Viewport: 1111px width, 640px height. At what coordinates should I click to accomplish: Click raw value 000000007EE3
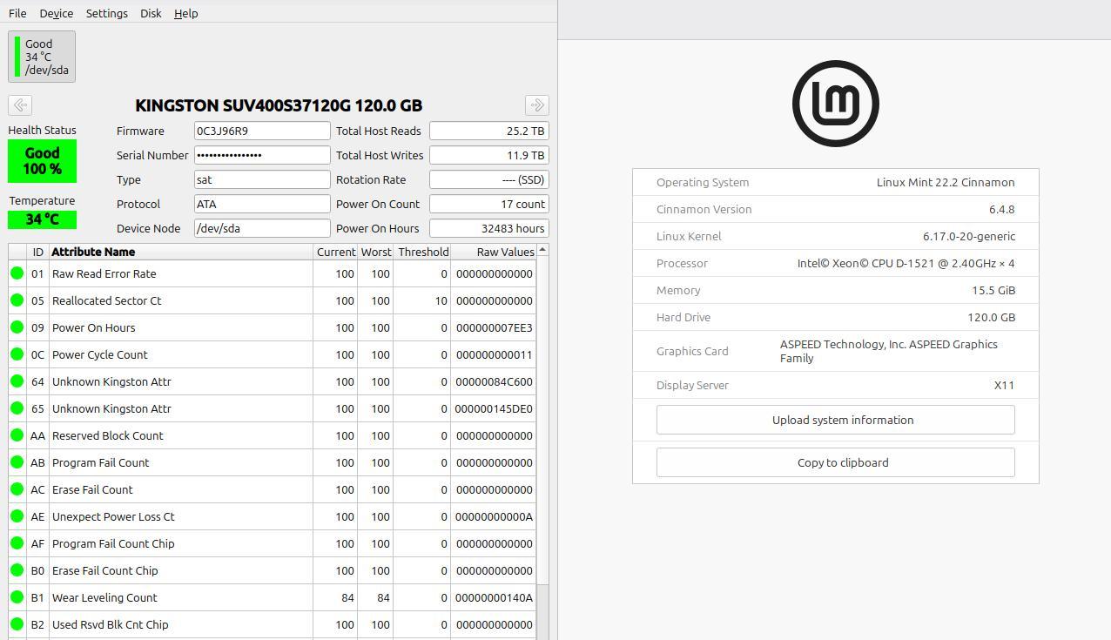tap(494, 327)
